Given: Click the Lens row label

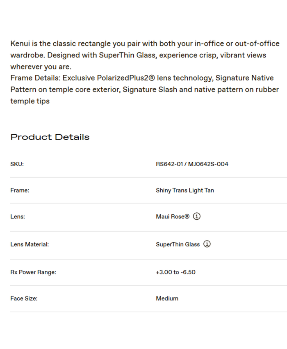Looking at the screenshot, I should (18, 217).
